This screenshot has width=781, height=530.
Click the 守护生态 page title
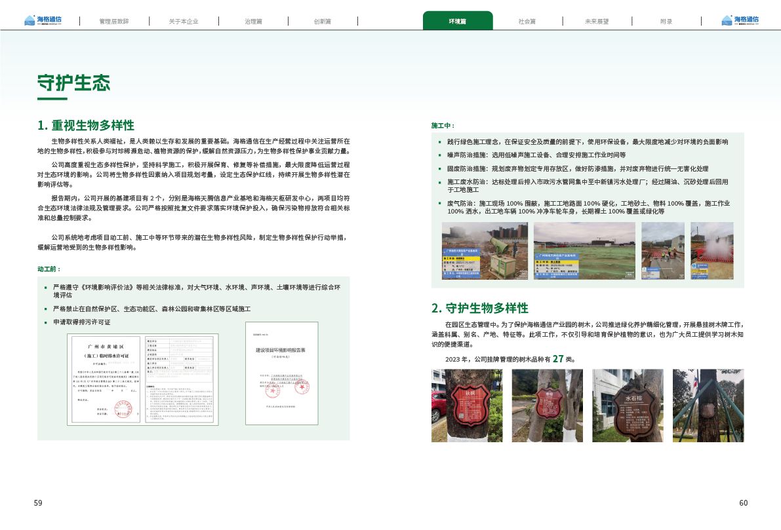point(73,83)
